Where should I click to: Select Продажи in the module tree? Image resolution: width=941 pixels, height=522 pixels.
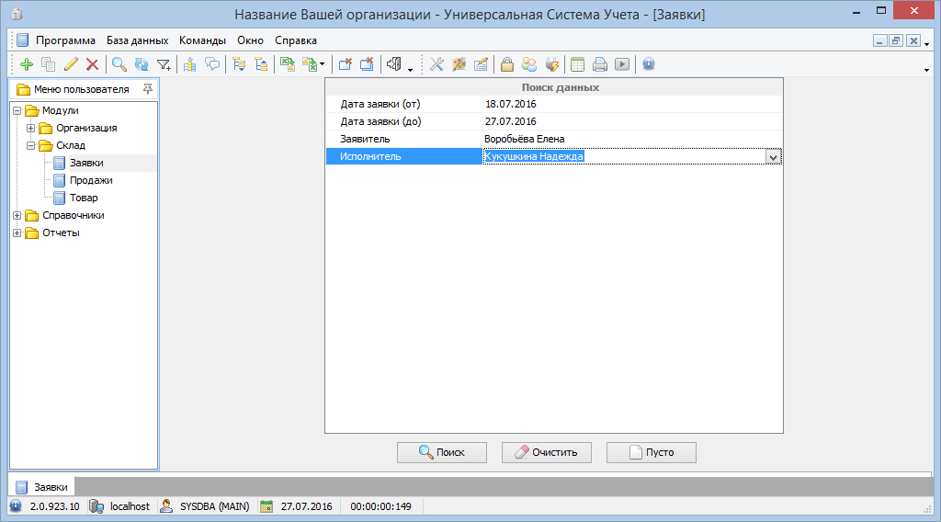tap(90, 180)
